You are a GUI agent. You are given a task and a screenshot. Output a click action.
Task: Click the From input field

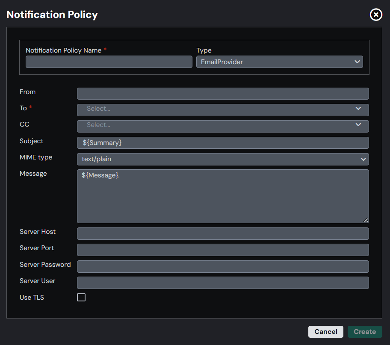click(223, 94)
